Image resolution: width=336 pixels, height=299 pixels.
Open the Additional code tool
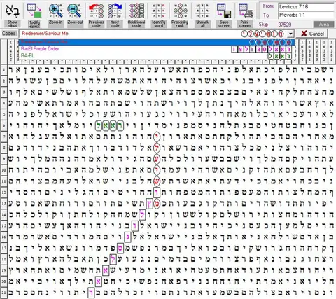136,11
